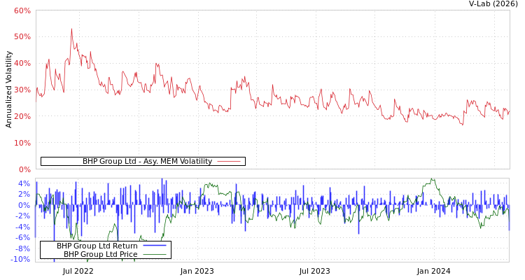The height and width of the screenshot is (280, 525).
Task: Click the 30% volatility axis label
Action: [22, 90]
